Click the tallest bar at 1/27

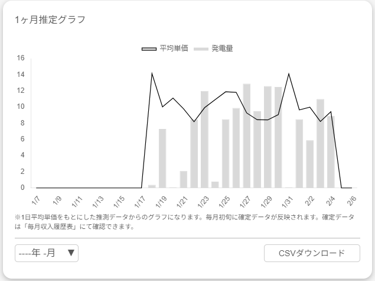point(246,136)
